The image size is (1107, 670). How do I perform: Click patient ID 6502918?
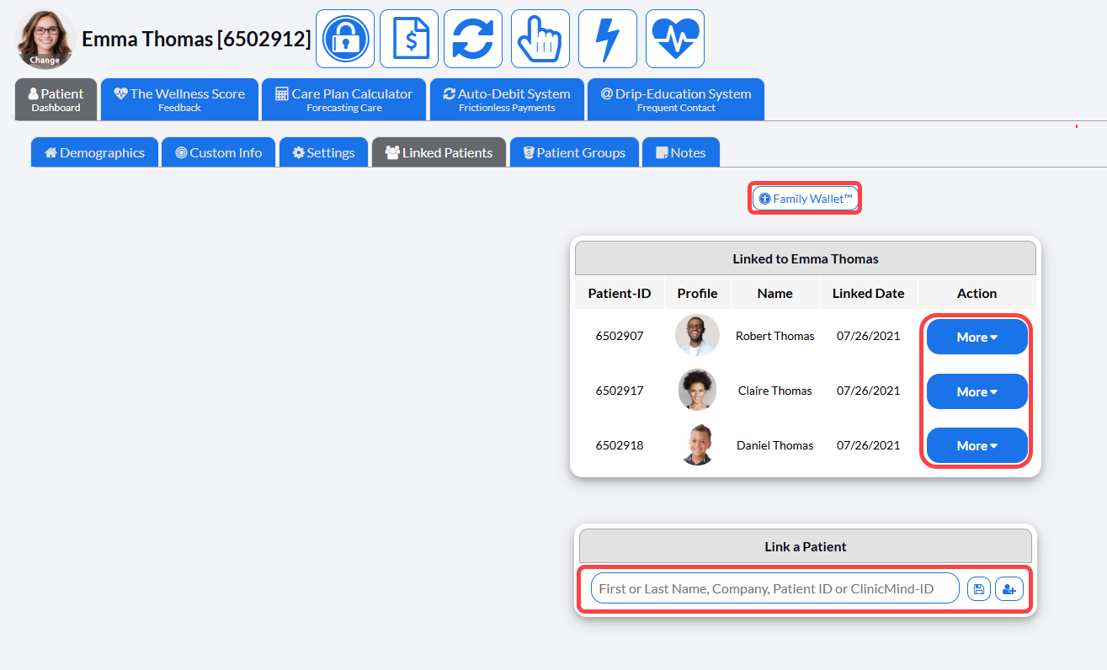620,445
